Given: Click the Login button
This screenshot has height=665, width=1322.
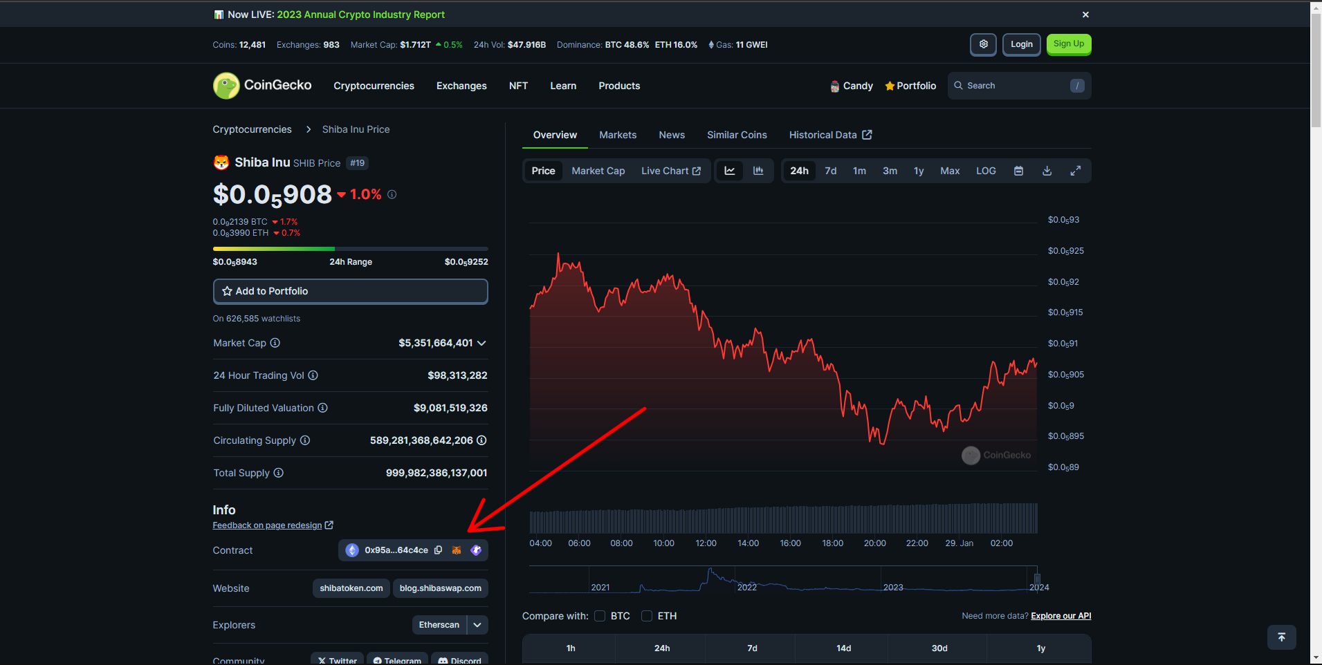Looking at the screenshot, I should (x=1021, y=44).
